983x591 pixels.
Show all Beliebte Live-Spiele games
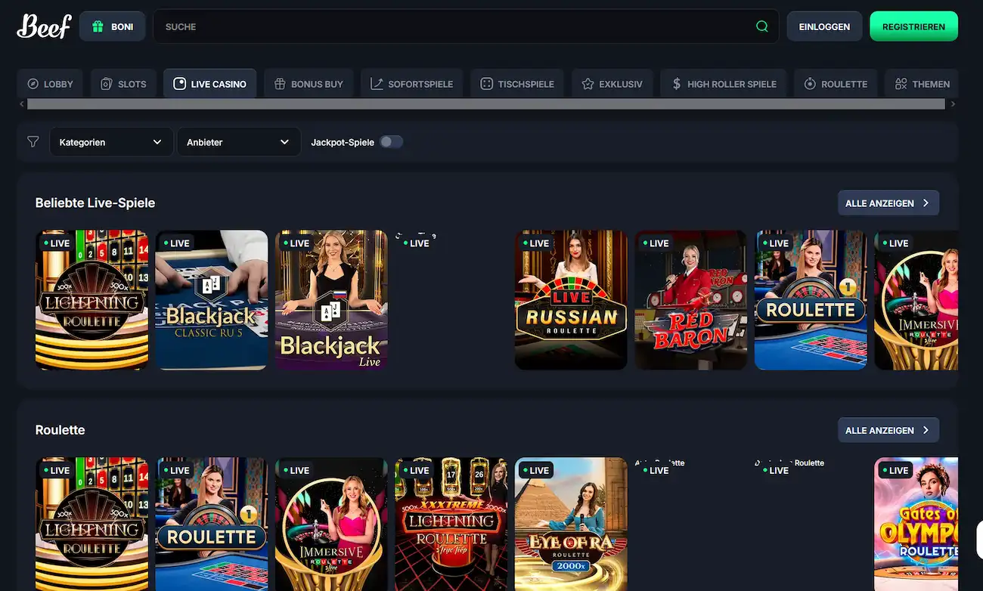coord(888,203)
